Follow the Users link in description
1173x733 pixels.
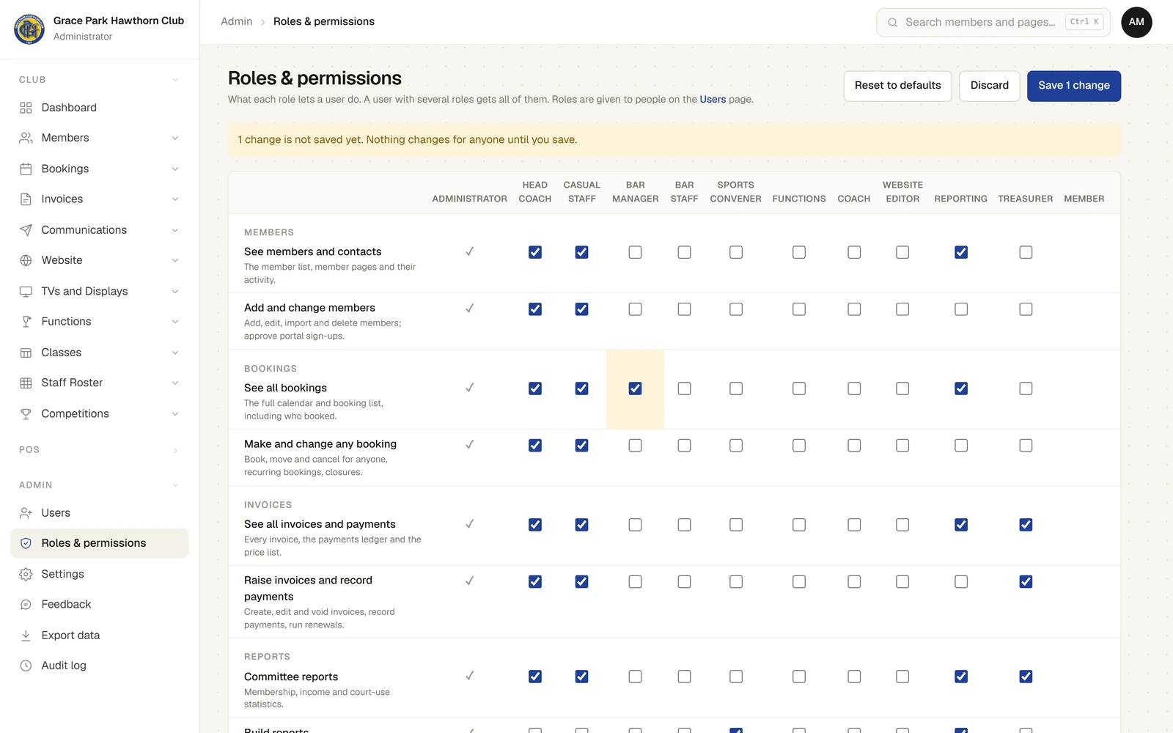[x=713, y=100]
